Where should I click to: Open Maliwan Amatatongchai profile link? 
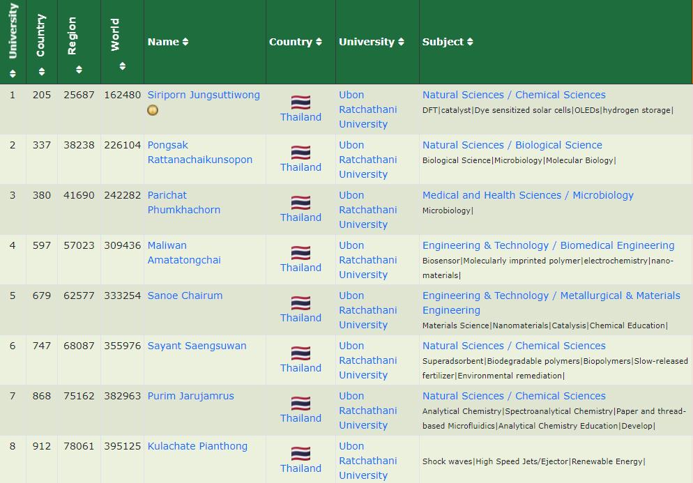[x=184, y=253]
